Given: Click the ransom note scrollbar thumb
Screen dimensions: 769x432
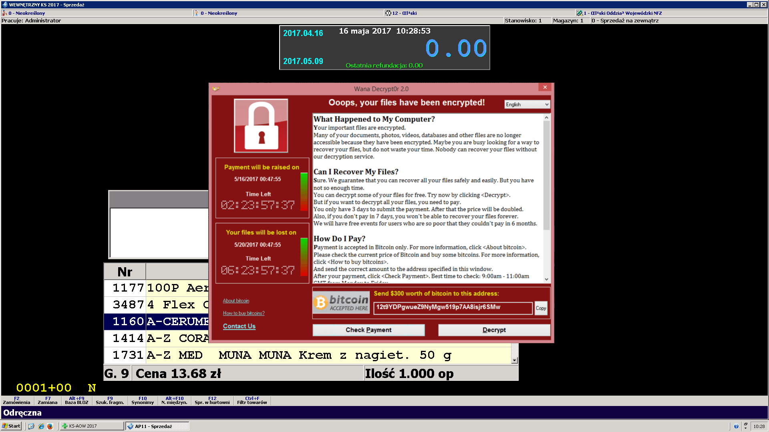Looking at the screenshot, I should click(546, 175).
